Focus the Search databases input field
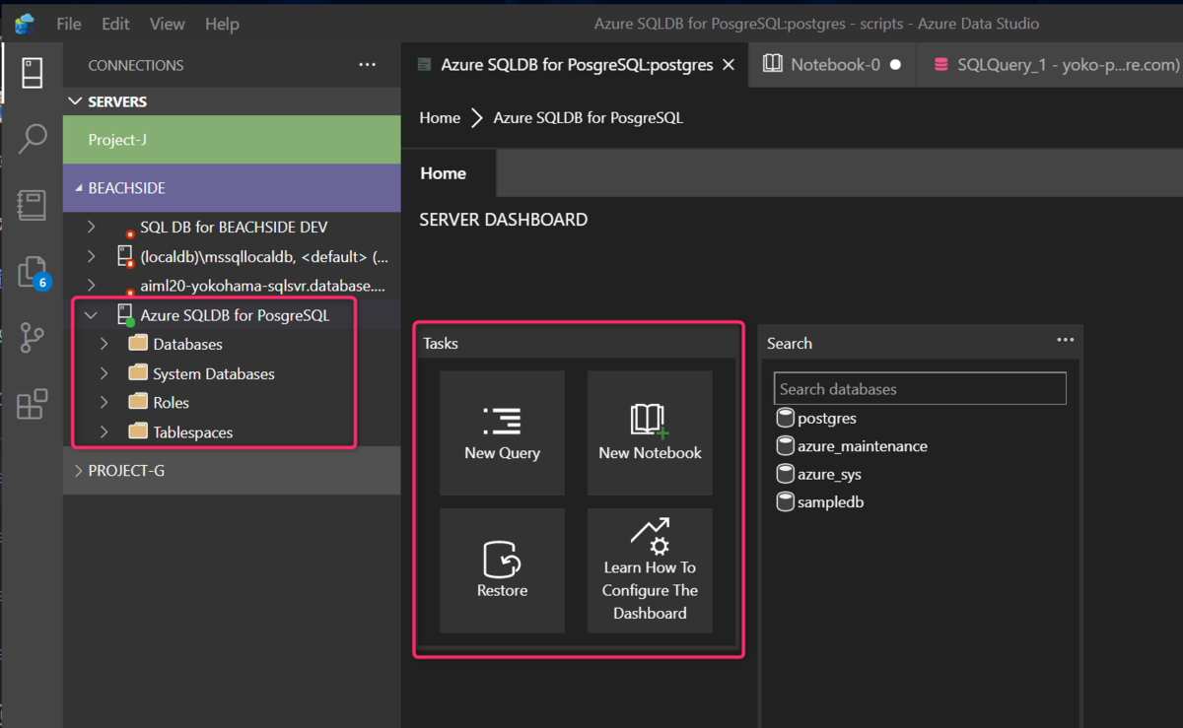1183x728 pixels. pyautogui.click(x=920, y=388)
